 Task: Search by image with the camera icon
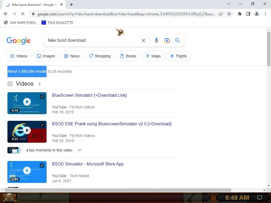167,40
